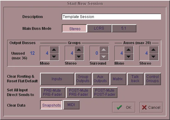Screen dimensions: 170x120
Task: Decrease Stereo Groups count with down arrow
Action: [x=79, y=57]
